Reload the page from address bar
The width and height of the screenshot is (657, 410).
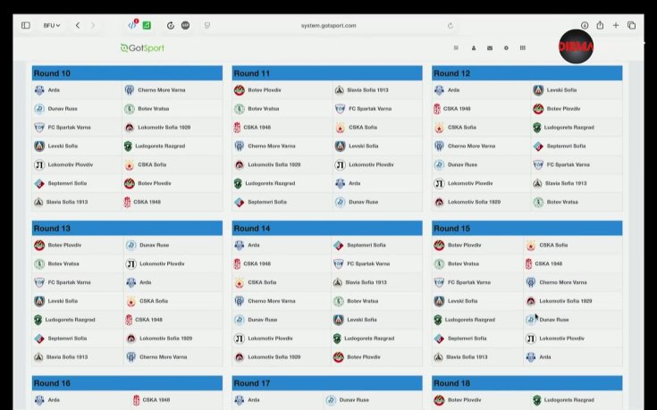451,26
